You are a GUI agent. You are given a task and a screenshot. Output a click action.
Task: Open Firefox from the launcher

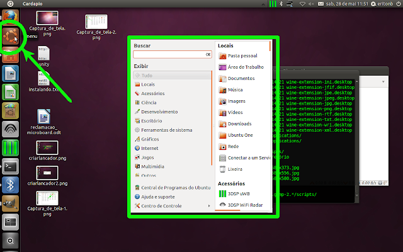click(x=10, y=17)
